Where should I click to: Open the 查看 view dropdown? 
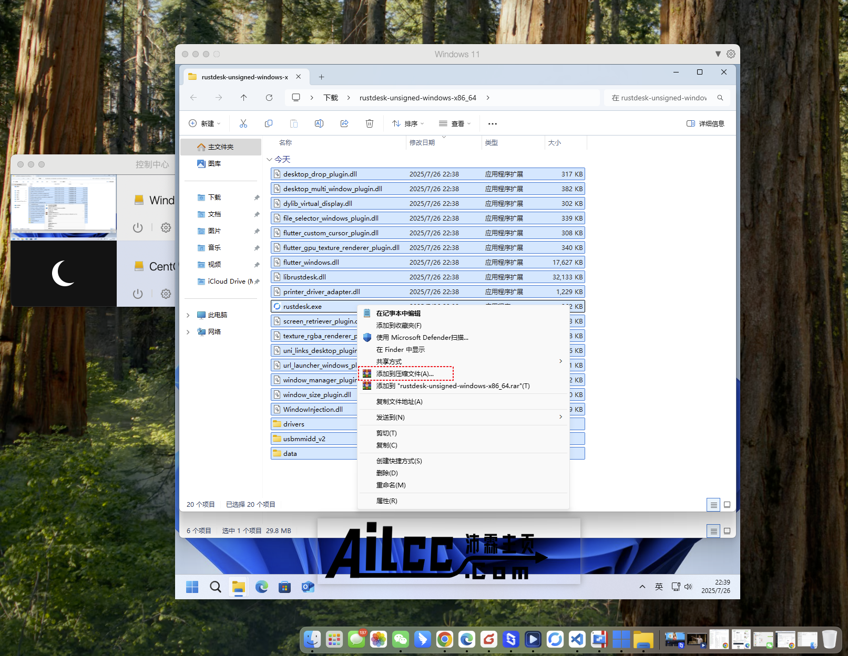(455, 123)
